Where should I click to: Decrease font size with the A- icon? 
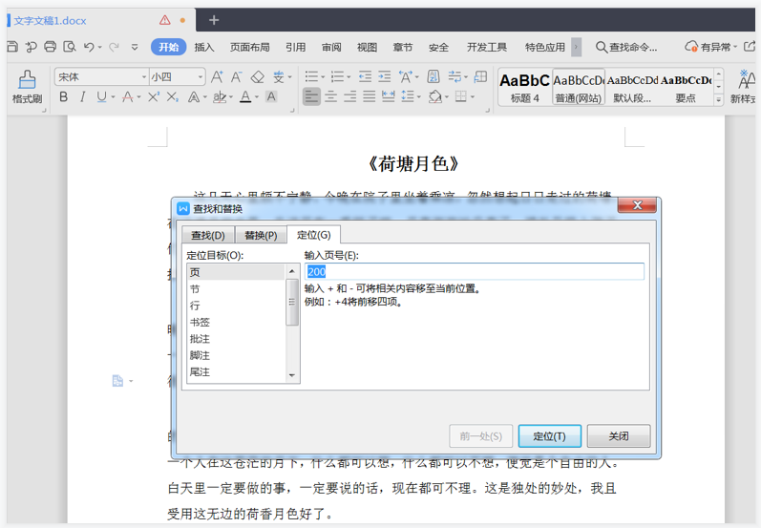click(237, 76)
